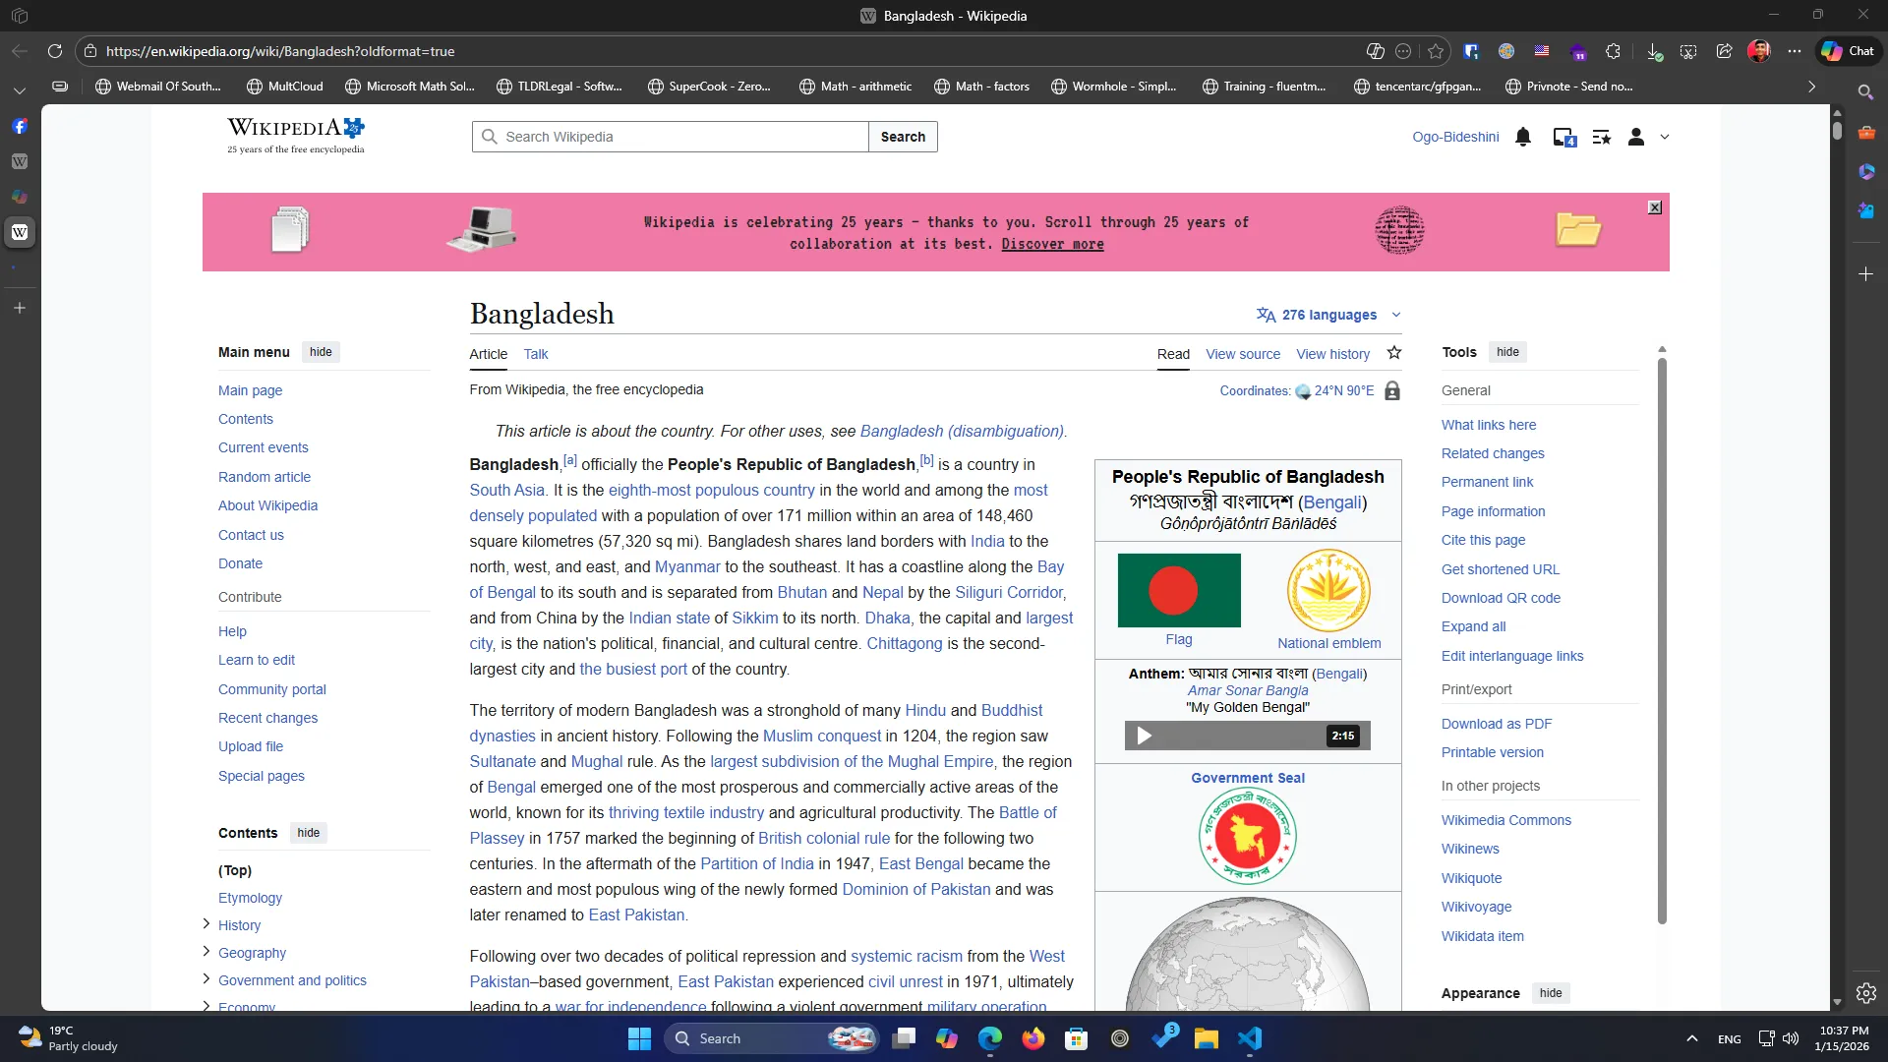Screen dimensions: 1888x1062
Task: Play the Amar Sonar Bangla anthem audio
Action: click(1143, 735)
